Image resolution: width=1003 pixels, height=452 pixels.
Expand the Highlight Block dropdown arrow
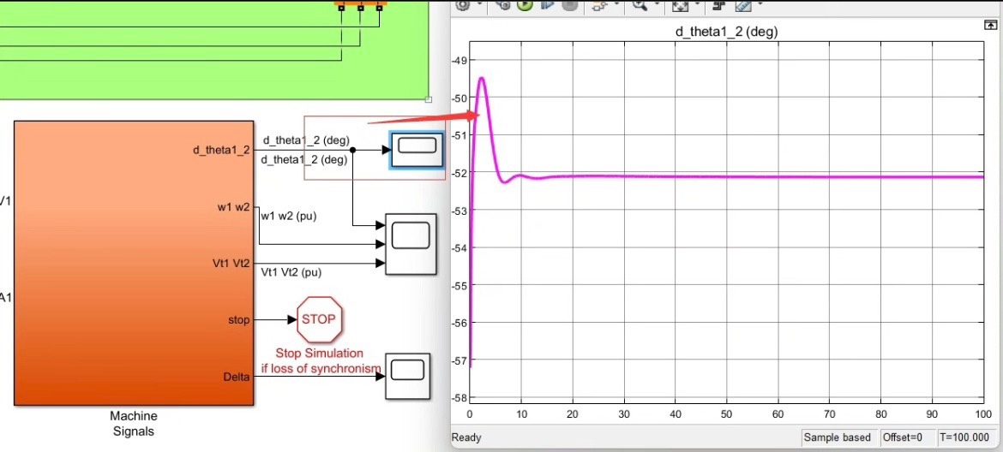[x=616, y=3]
